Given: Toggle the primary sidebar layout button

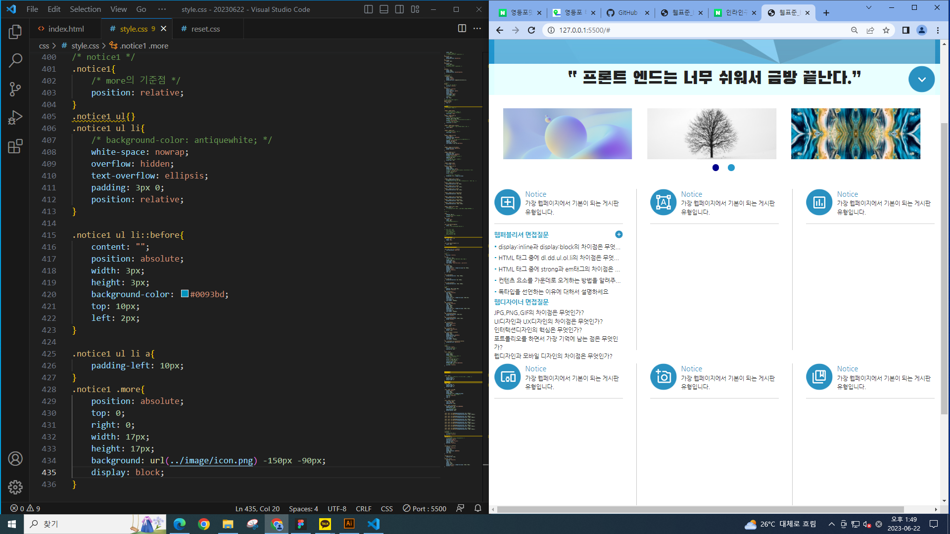Looking at the screenshot, I should (368, 9).
